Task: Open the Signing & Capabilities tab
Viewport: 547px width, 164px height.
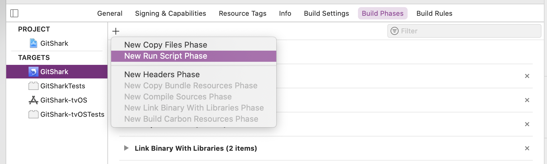Action: [x=170, y=13]
